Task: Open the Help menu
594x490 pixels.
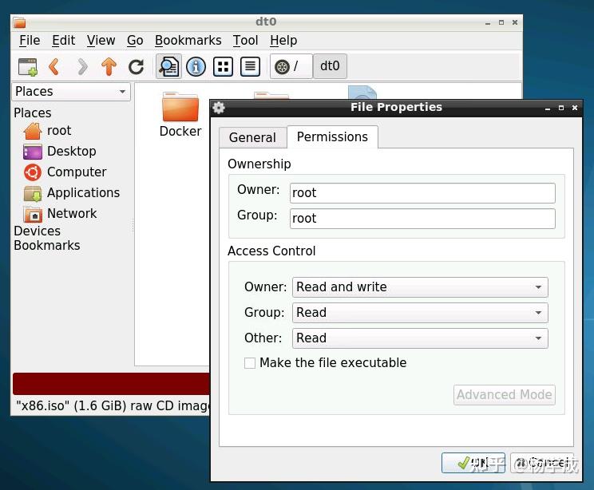Action: [x=283, y=40]
